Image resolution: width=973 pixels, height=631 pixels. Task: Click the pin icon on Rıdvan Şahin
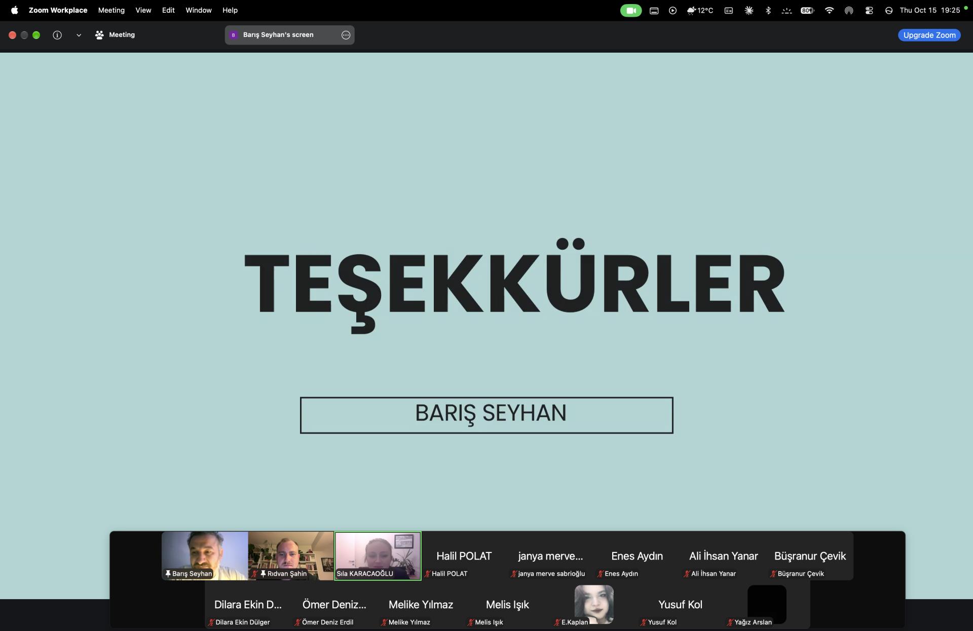pyautogui.click(x=263, y=574)
